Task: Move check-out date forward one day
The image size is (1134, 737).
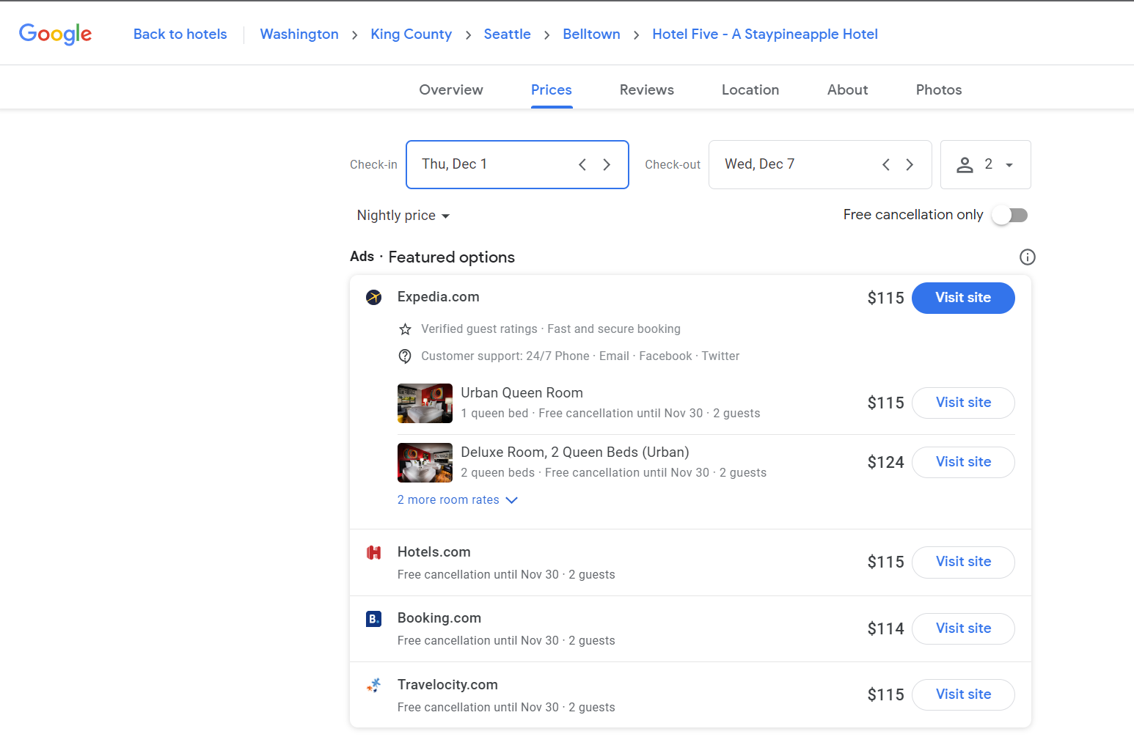Action: click(x=910, y=165)
